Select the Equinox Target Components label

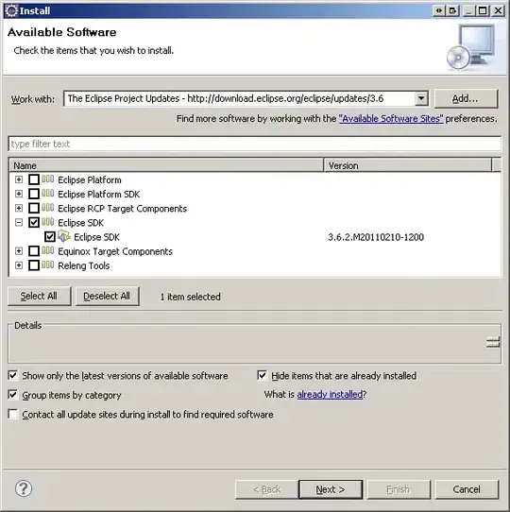tap(115, 251)
